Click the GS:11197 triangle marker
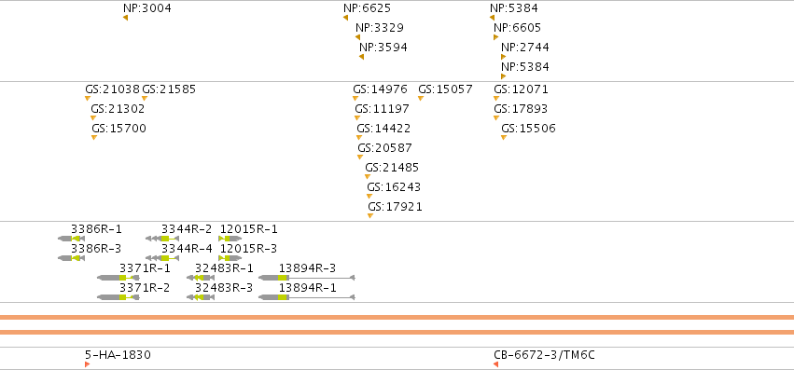The height and width of the screenshot is (370, 794). 357,118
